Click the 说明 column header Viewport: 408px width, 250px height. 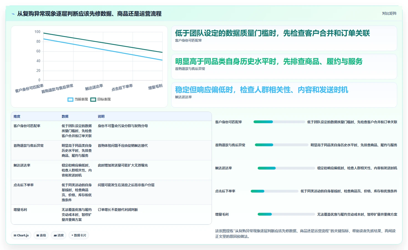pyautogui.click(x=101, y=117)
